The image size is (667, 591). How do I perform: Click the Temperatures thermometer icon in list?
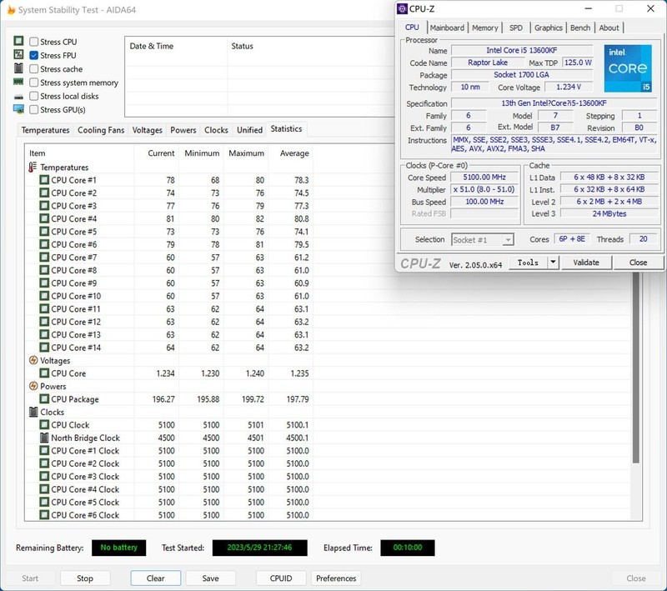pyautogui.click(x=33, y=168)
